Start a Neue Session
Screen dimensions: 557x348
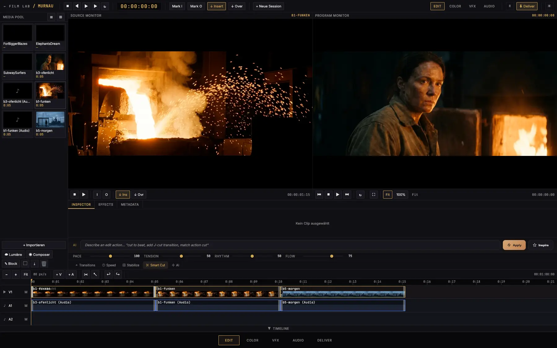[x=269, y=6]
